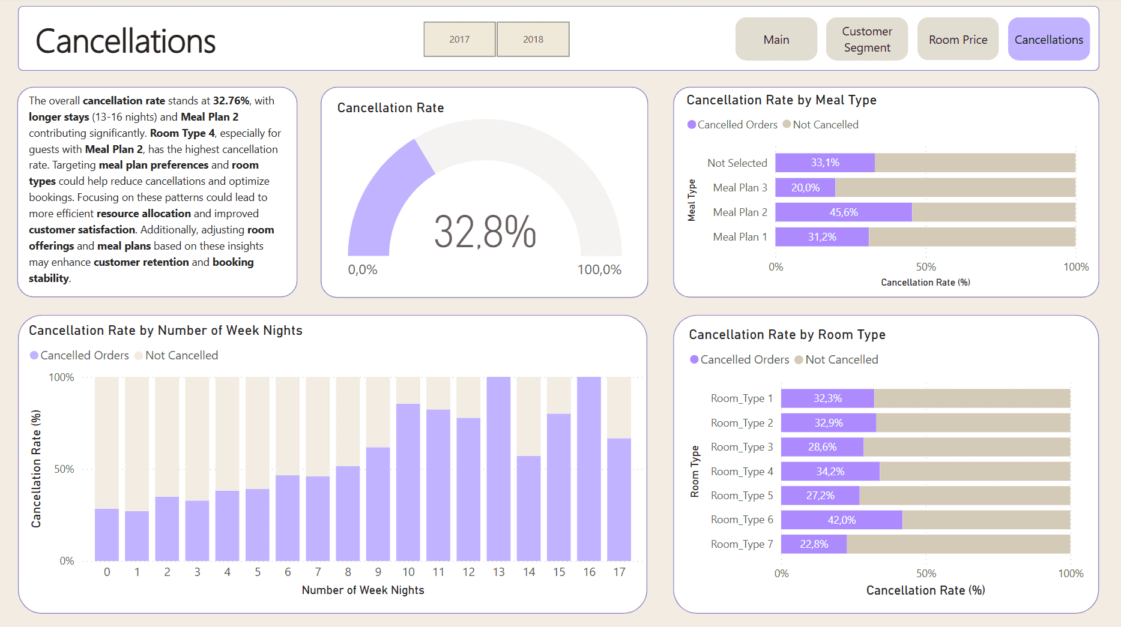Image resolution: width=1121 pixels, height=627 pixels.
Task: Click the bar for 13 week nights
Action: (x=498, y=469)
